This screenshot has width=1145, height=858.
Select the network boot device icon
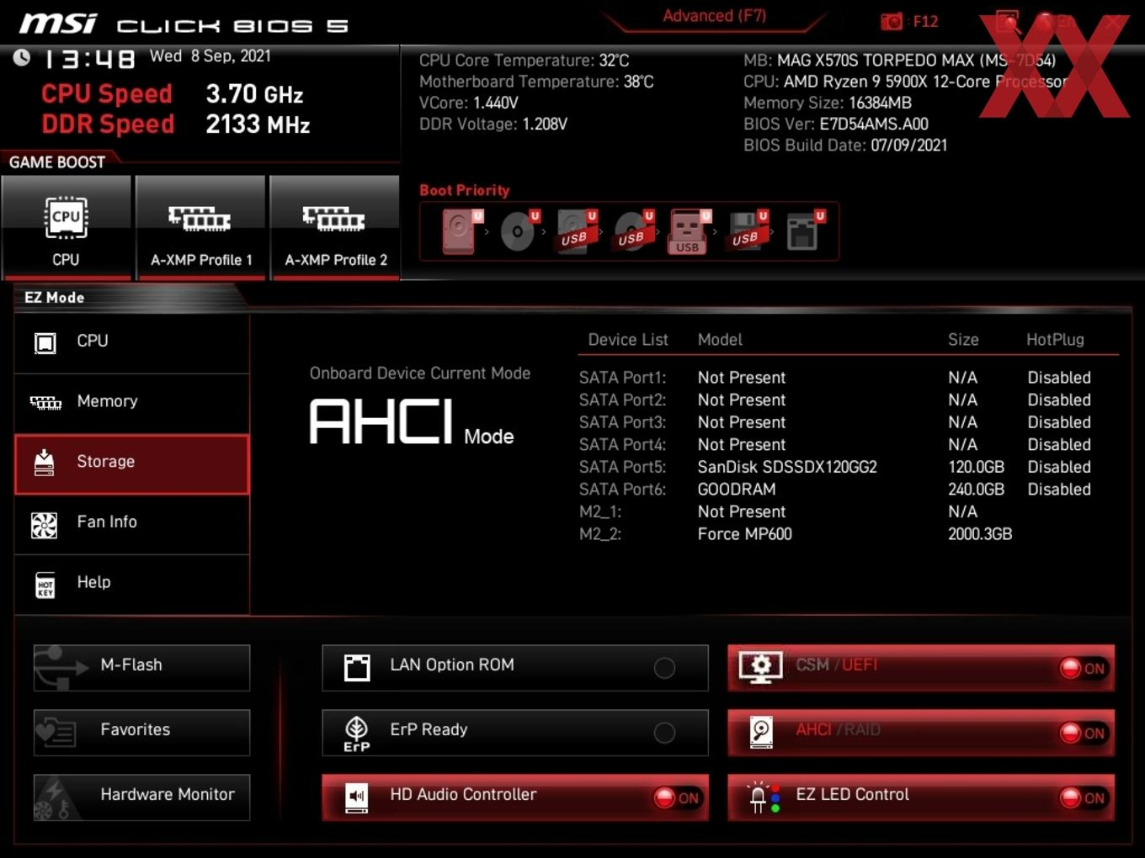tap(804, 231)
